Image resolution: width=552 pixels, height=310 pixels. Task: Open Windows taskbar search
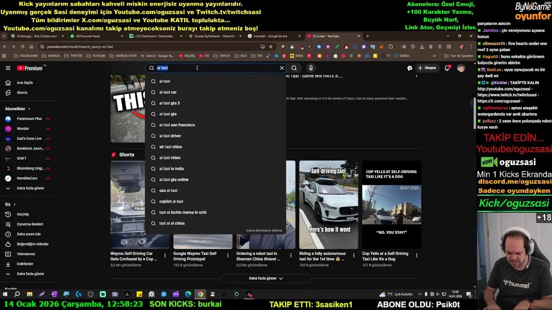click(x=17, y=294)
